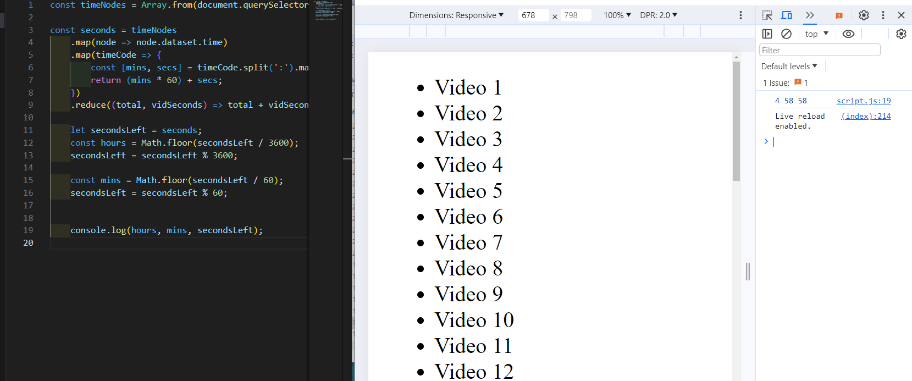Activate the inspect element picker in DevTools
912x381 pixels.
[x=767, y=15]
